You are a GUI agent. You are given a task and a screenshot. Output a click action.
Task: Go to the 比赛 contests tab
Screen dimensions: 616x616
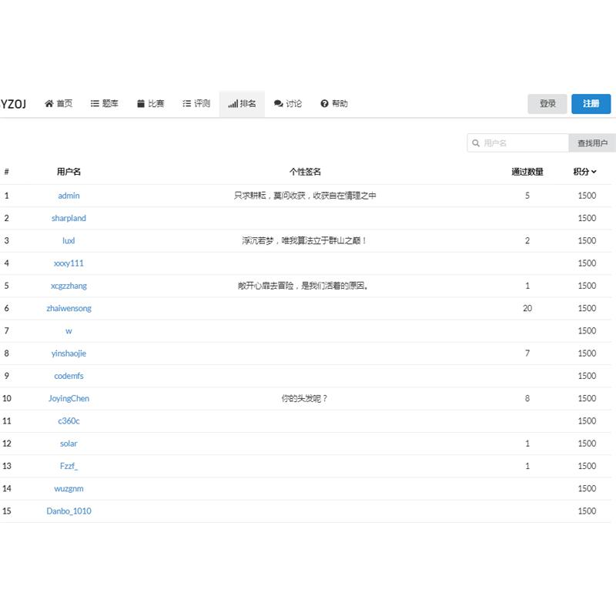point(150,104)
